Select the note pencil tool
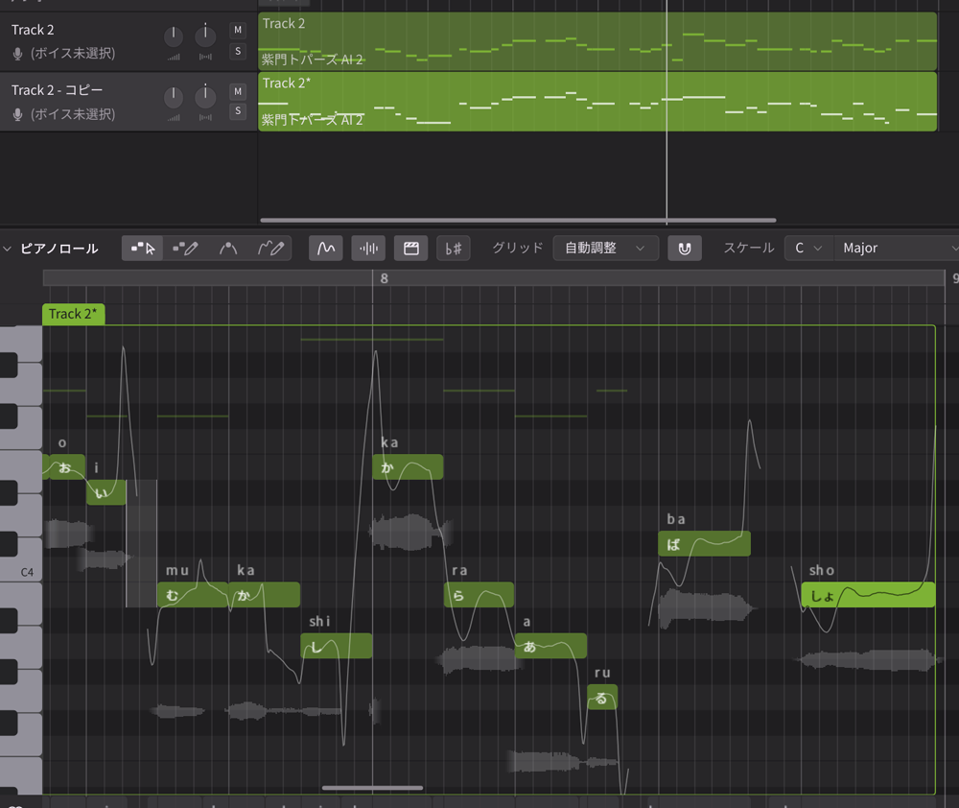The height and width of the screenshot is (808, 959). pos(185,249)
